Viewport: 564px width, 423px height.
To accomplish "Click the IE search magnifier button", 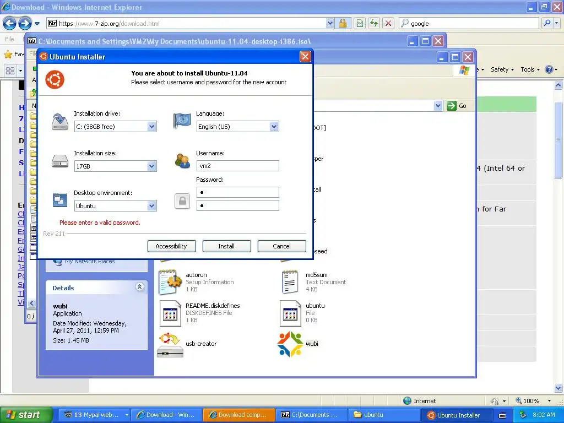I will pyautogui.click(x=547, y=23).
